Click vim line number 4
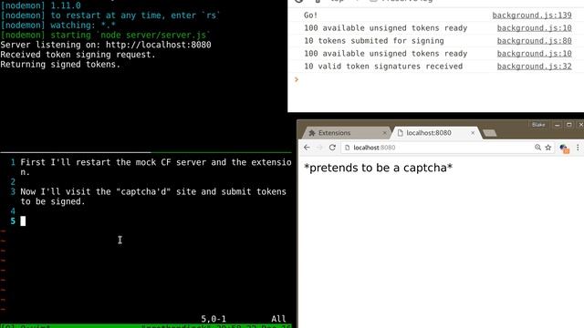584x328 pixels. click(x=13, y=211)
